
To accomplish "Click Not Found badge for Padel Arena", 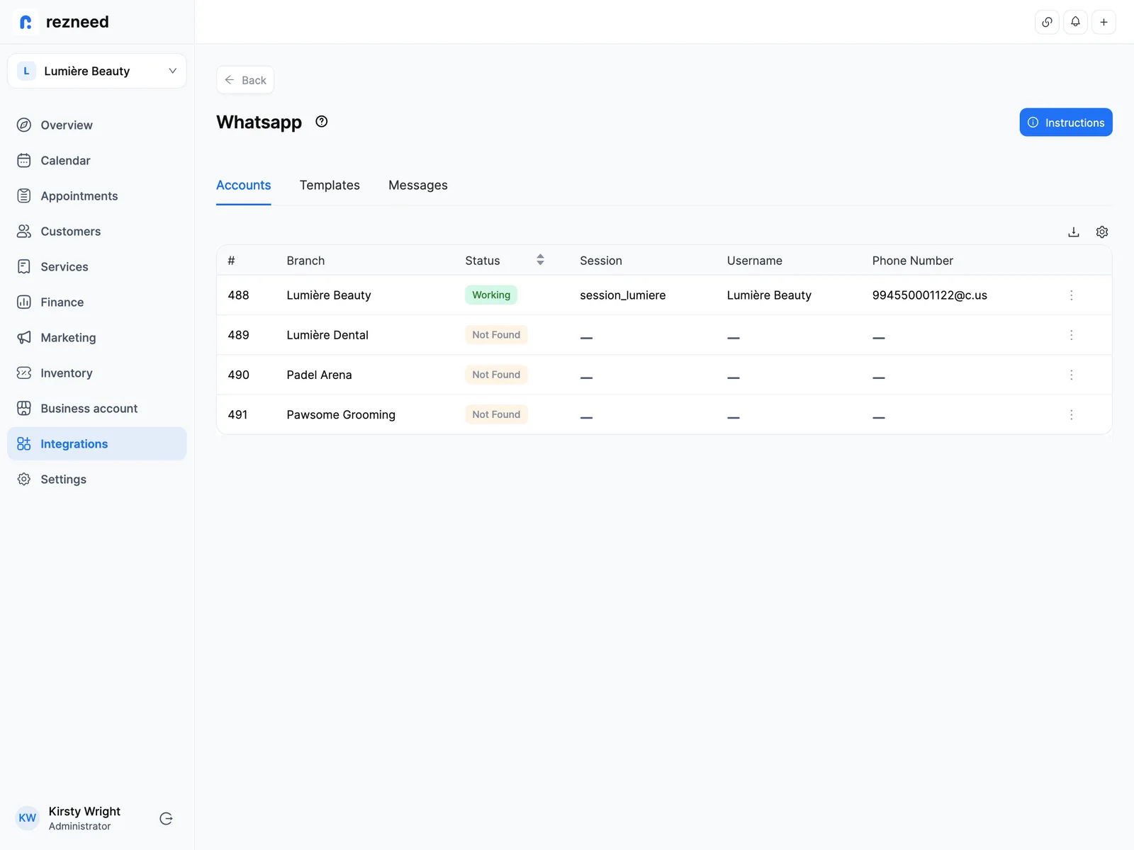I will point(496,375).
